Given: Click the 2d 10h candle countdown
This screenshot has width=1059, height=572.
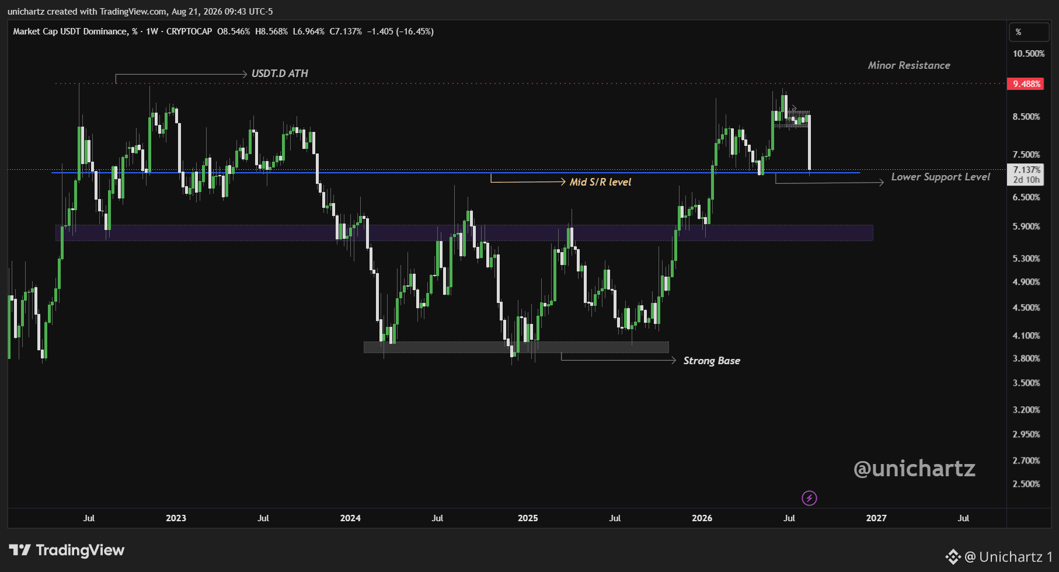Looking at the screenshot, I should tap(1026, 180).
